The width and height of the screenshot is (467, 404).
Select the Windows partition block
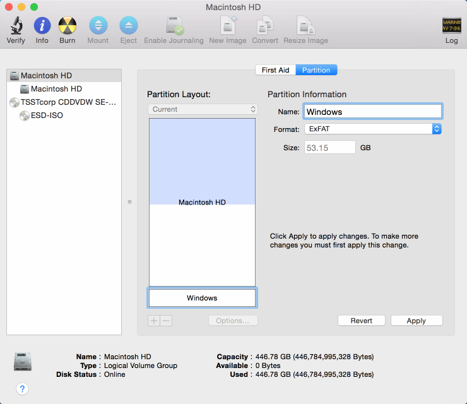tap(202, 298)
